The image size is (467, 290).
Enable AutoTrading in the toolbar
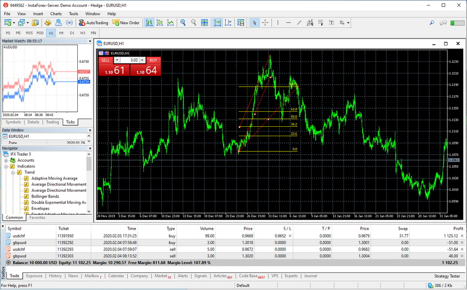coord(93,23)
